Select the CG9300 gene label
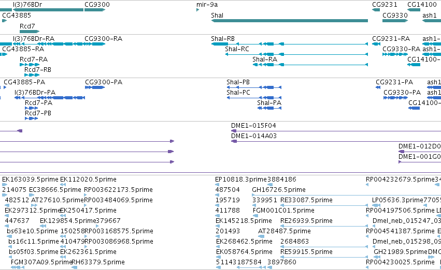 [x=97, y=5]
